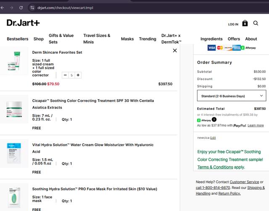The width and height of the screenshot is (269, 211).
Task: Open Derm Skincare Favorites Set product title
Action: 57,52
